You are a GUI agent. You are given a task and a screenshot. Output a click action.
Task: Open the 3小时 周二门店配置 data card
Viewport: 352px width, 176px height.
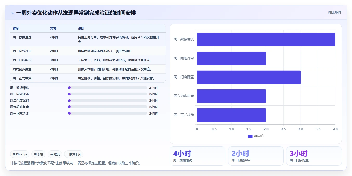[x=314, y=156]
